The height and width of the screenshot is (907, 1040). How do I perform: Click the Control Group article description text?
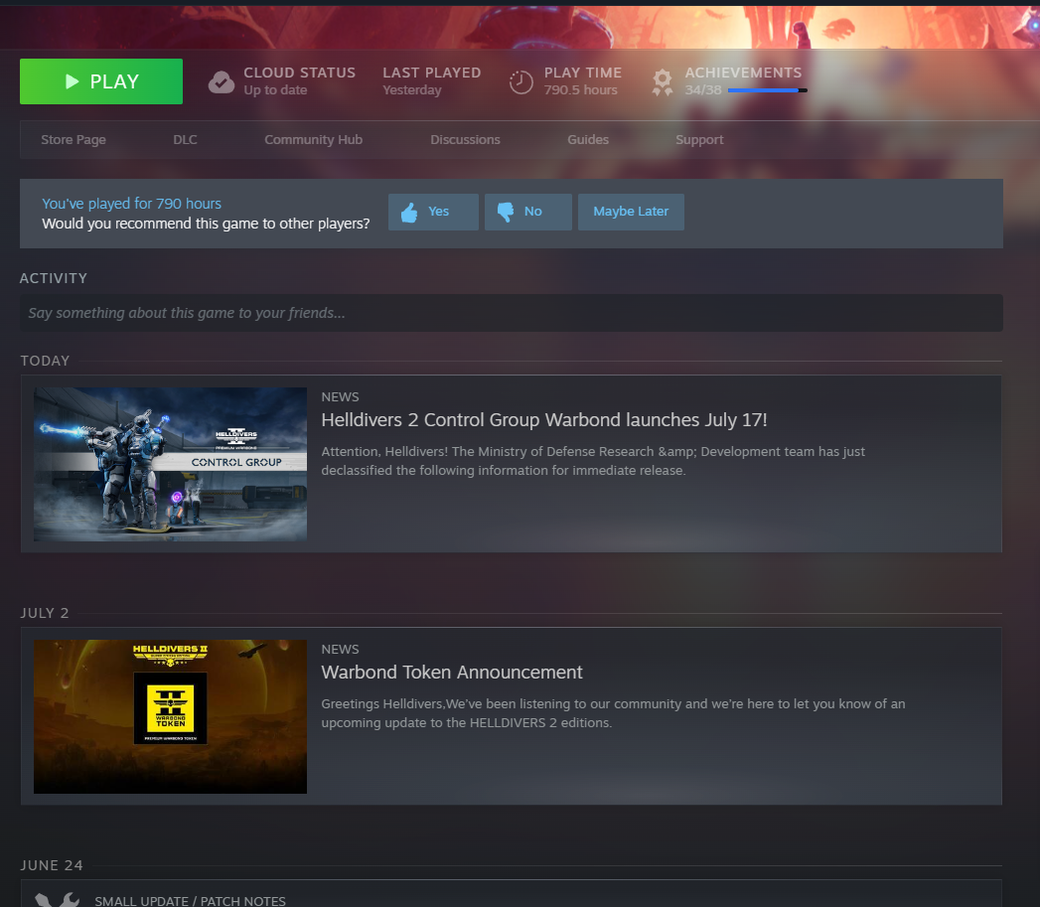[593, 461]
